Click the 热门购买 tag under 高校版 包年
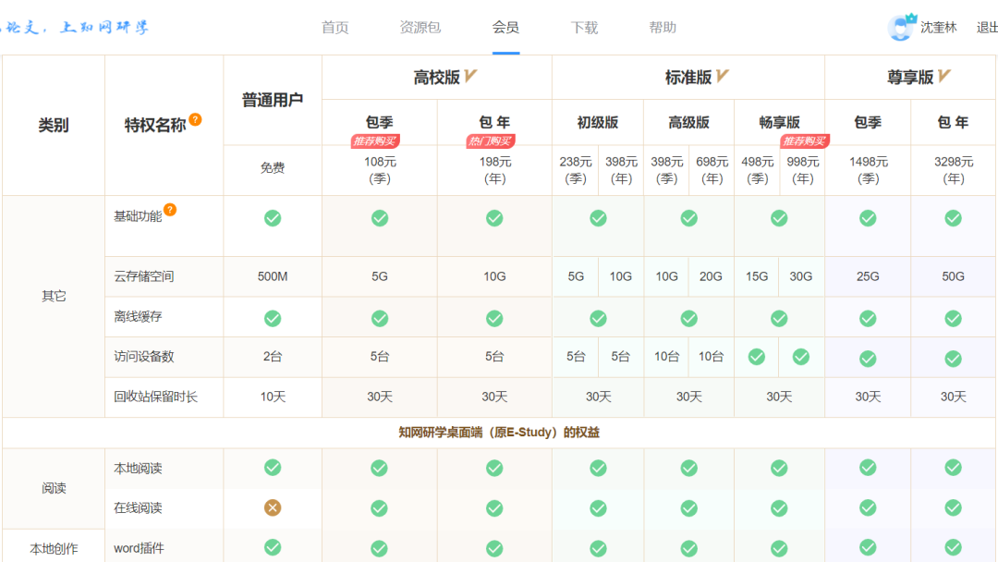998x562 pixels. point(490,140)
